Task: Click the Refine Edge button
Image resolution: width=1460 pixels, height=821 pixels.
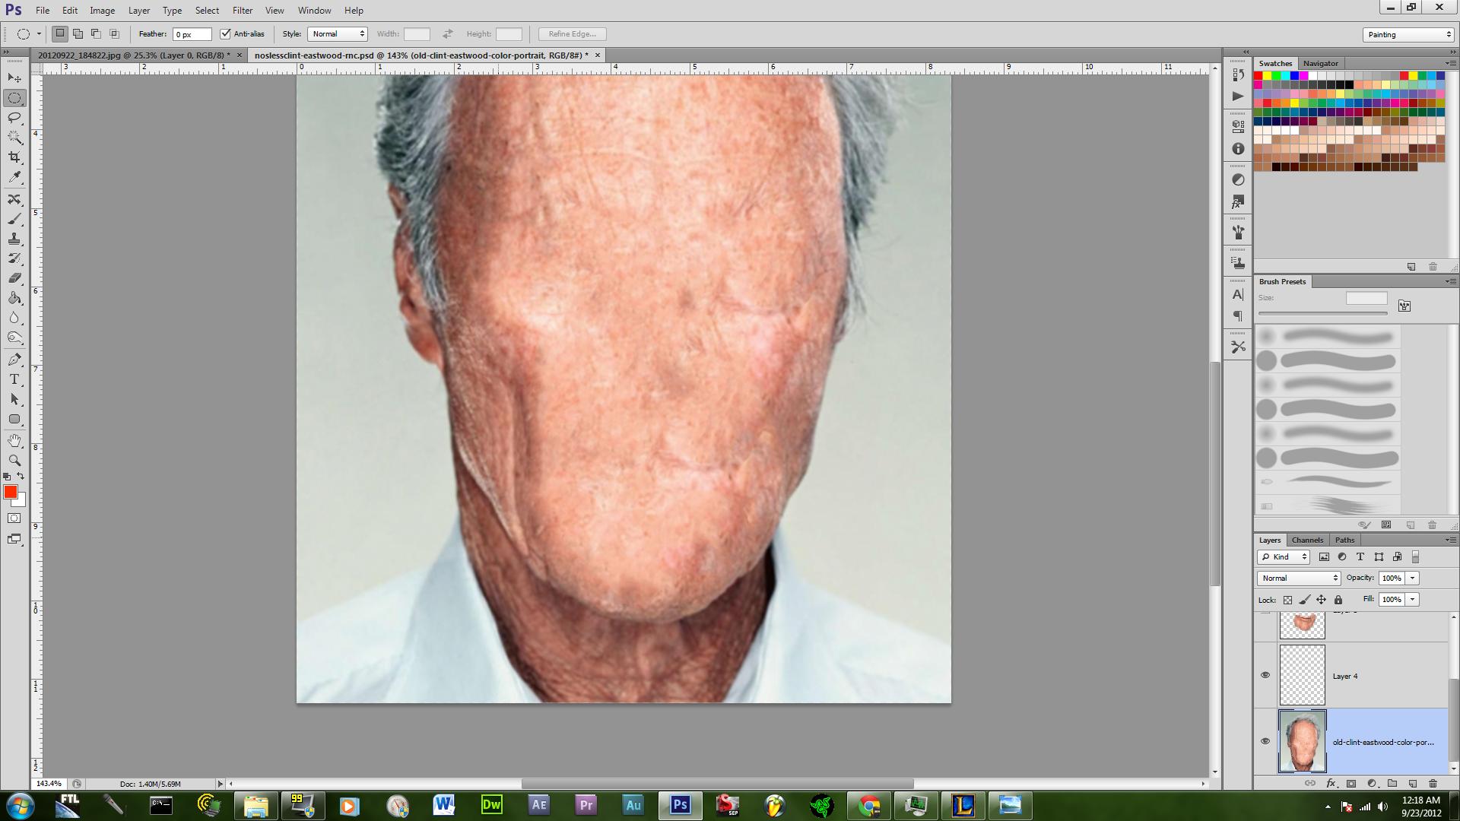Action: tap(572, 33)
